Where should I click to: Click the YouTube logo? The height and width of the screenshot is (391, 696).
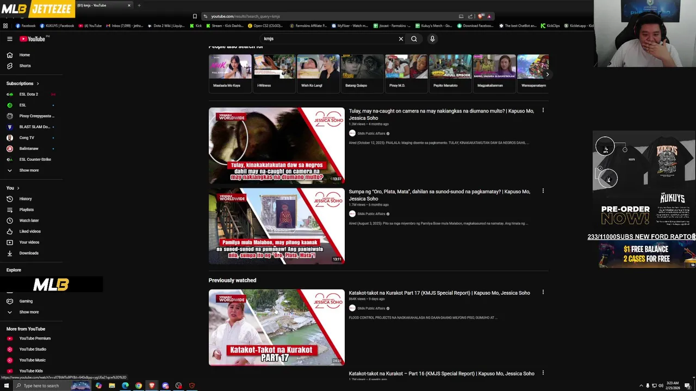click(x=33, y=39)
